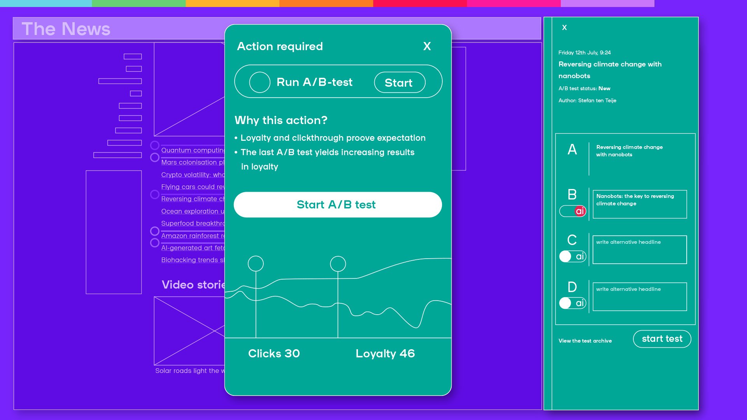747x420 pixels.
Task: Click the ai badge on variant D
Action: (579, 303)
